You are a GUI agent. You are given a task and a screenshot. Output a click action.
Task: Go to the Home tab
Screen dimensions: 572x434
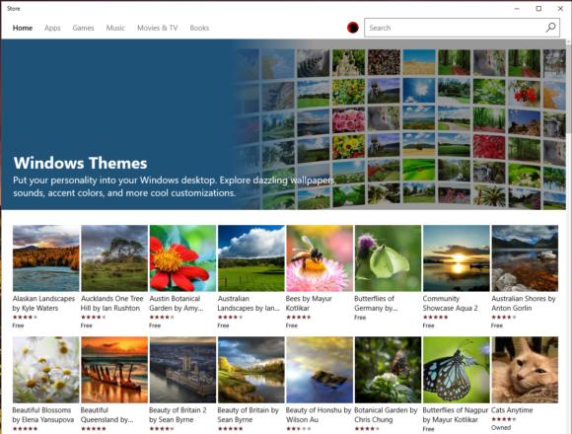coord(23,28)
